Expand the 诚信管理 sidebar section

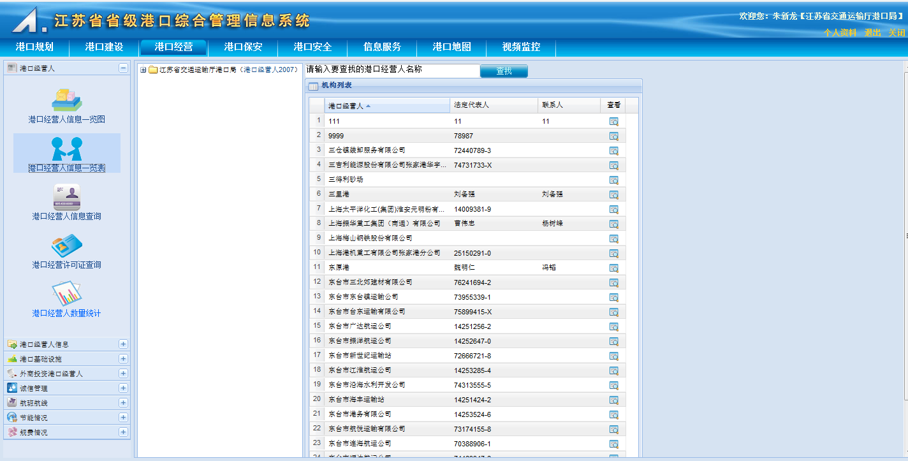[x=123, y=388]
